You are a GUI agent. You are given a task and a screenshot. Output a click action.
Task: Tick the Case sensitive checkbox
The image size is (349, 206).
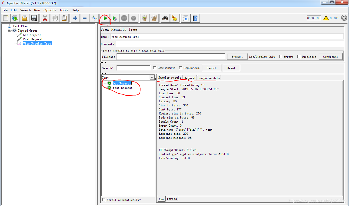(x=155, y=68)
